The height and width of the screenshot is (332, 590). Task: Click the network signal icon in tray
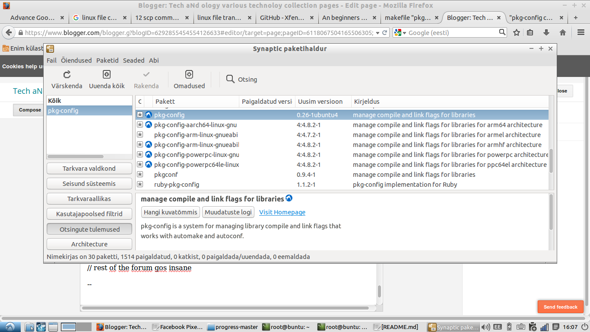click(x=544, y=327)
